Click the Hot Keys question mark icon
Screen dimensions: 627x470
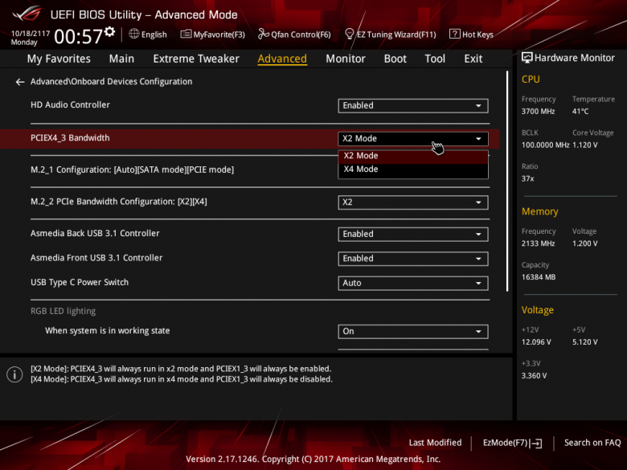coord(455,34)
